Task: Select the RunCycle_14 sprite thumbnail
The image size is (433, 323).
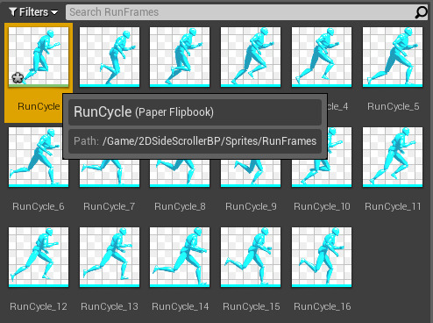Action: coord(180,257)
